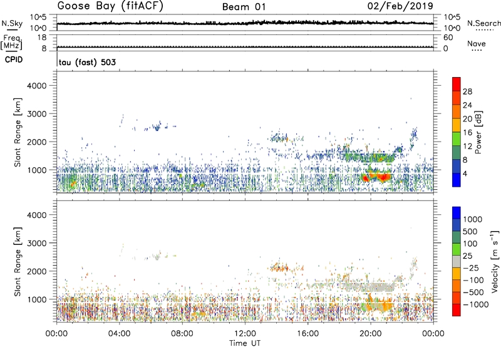Click the '18' frequency tick label
Screen dimensions: 501x347
pos(42,38)
